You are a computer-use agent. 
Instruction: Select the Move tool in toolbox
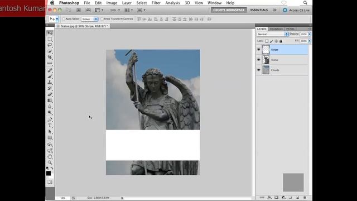[x=50, y=33]
